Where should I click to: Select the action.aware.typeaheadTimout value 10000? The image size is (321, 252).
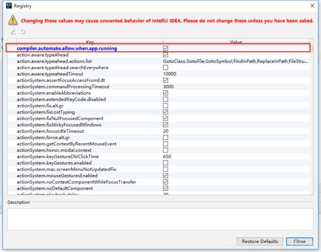(x=170, y=74)
